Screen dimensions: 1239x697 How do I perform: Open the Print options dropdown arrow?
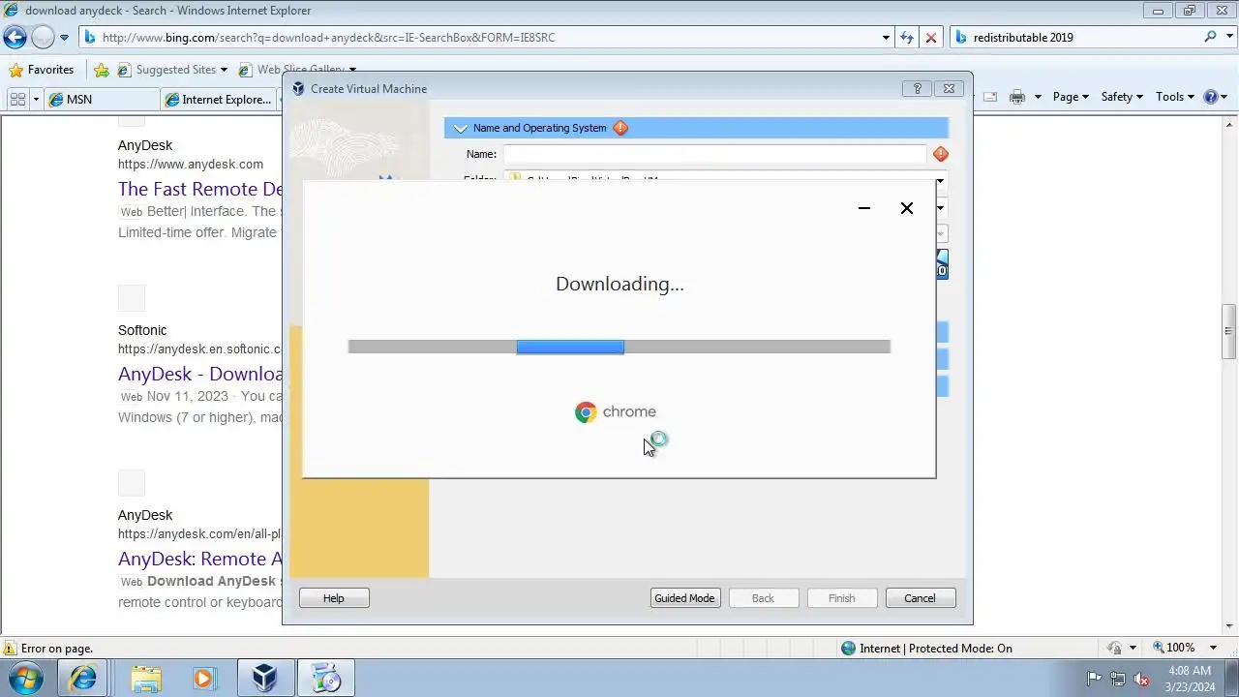(1038, 97)
